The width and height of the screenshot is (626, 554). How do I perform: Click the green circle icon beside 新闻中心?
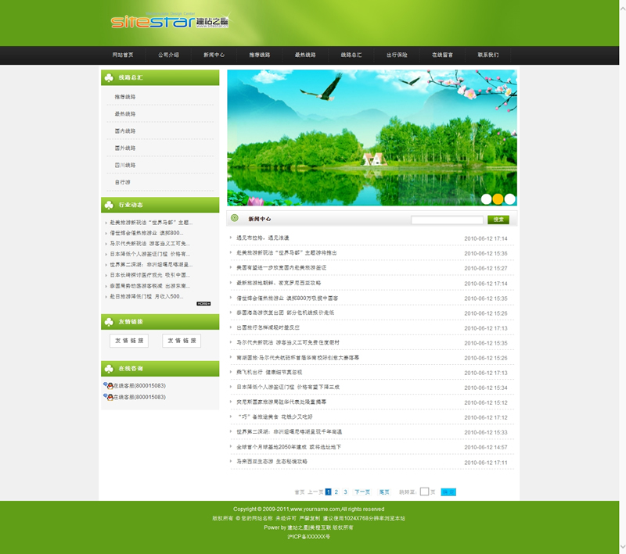pos(234,219)
